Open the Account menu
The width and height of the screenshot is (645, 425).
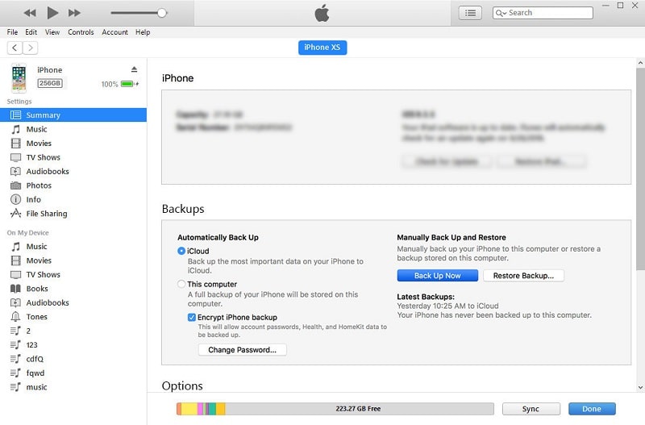(114, 32)
